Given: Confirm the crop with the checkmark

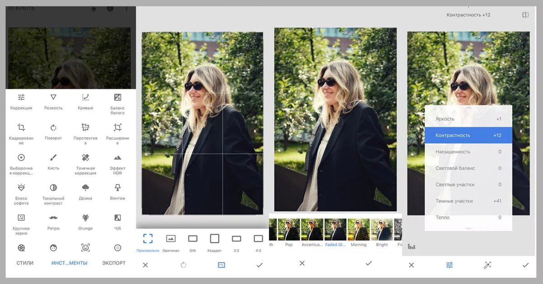Looking at the screenshot, I should pos(259,265).
